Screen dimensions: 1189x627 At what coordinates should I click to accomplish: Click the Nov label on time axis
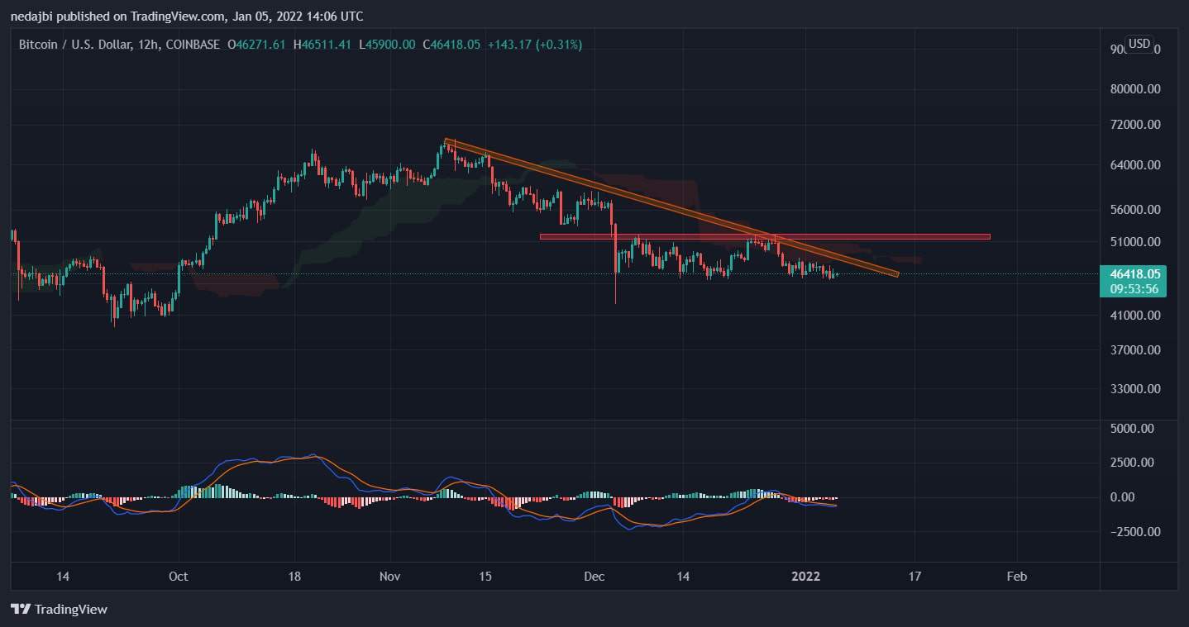[x=391, y=577]
